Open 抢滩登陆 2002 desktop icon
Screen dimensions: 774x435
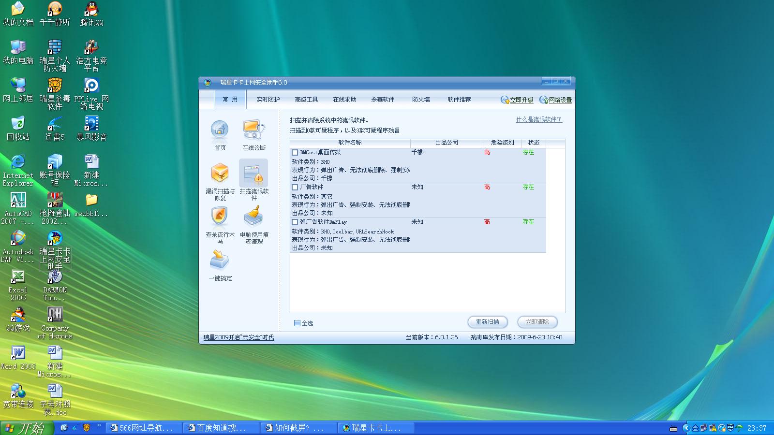click(x=55, y=208)
